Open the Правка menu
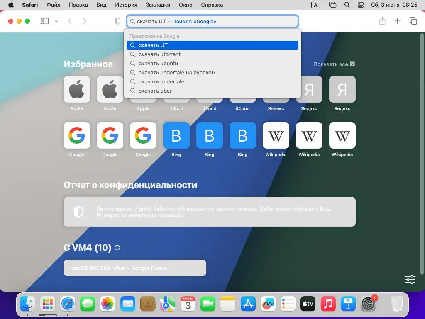This screenshot has height=319, width=425. tap(78, 5)
